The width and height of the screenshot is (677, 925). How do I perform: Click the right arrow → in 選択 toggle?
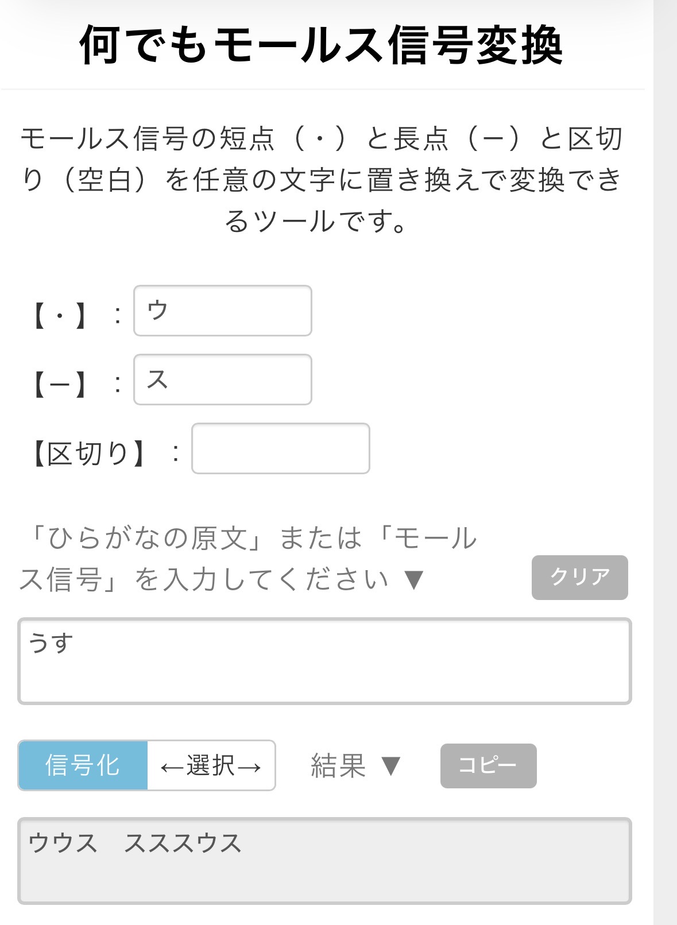coord(249,767)
